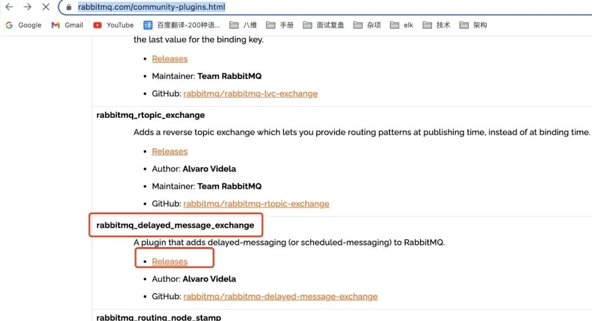Open the Google bookmark
Screen dimensions: 592x321
point(24,25)
